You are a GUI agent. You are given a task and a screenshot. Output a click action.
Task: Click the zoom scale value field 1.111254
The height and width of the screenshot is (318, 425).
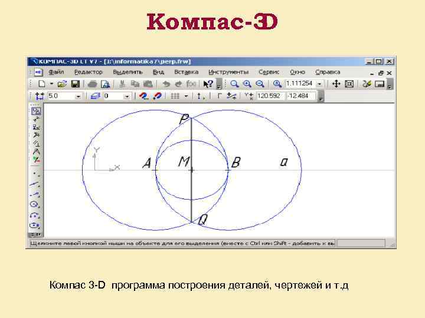[300, 84]
